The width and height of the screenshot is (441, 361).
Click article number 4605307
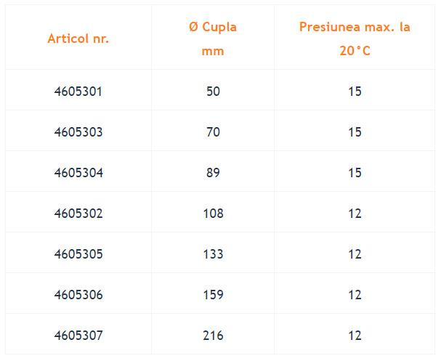click(x=78, y=336)
